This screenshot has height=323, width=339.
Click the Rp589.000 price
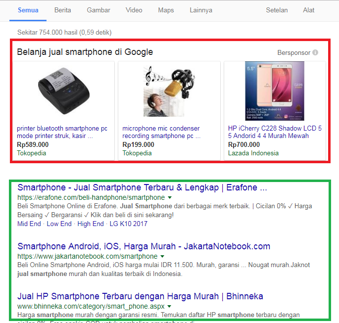33,144
